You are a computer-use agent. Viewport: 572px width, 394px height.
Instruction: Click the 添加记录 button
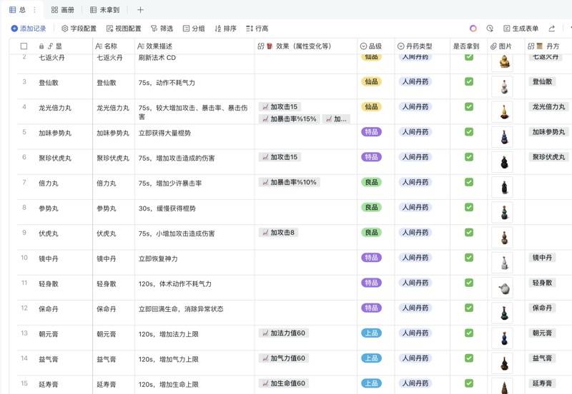pos(29,29)
